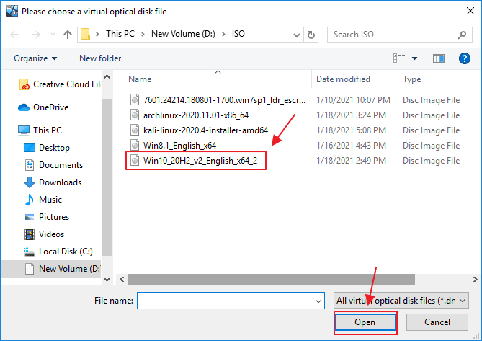Click the Videos film icon
The height and width of the screenshot is (341, 482).
(x=30, y=234)
